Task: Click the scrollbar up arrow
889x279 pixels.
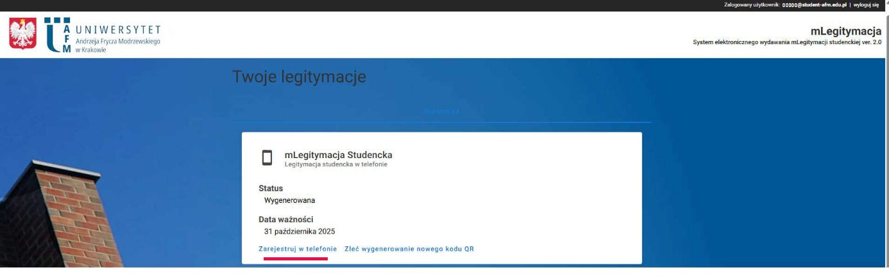Action: (886, 3)
